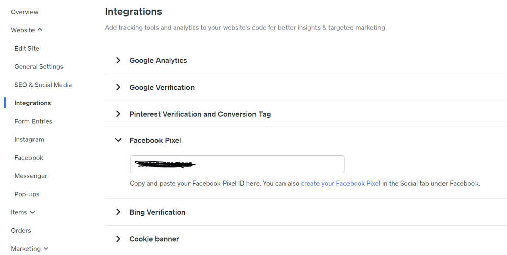Expand the Google Analytics section chevron
Image resolution: width=507 pixels, height=255 pixels.
(x=118, y=61)
